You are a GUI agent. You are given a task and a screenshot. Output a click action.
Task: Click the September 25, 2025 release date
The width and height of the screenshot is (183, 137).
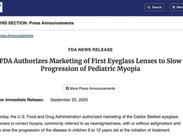coord(69,100)
